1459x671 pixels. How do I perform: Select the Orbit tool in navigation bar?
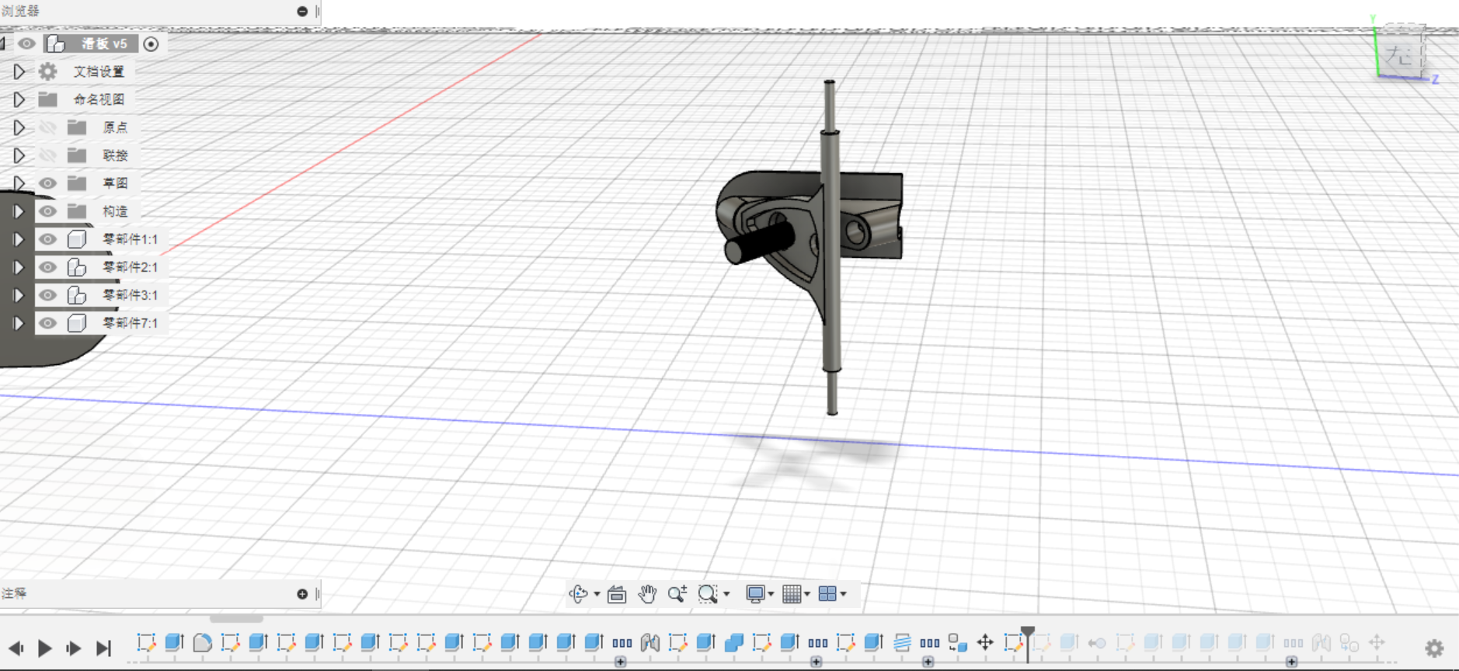click(x=578, y=594)
